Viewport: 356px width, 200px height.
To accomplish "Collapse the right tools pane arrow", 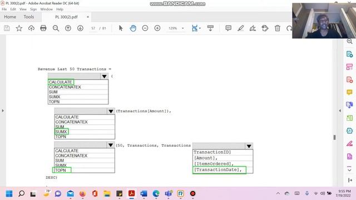I will (340, 111).
